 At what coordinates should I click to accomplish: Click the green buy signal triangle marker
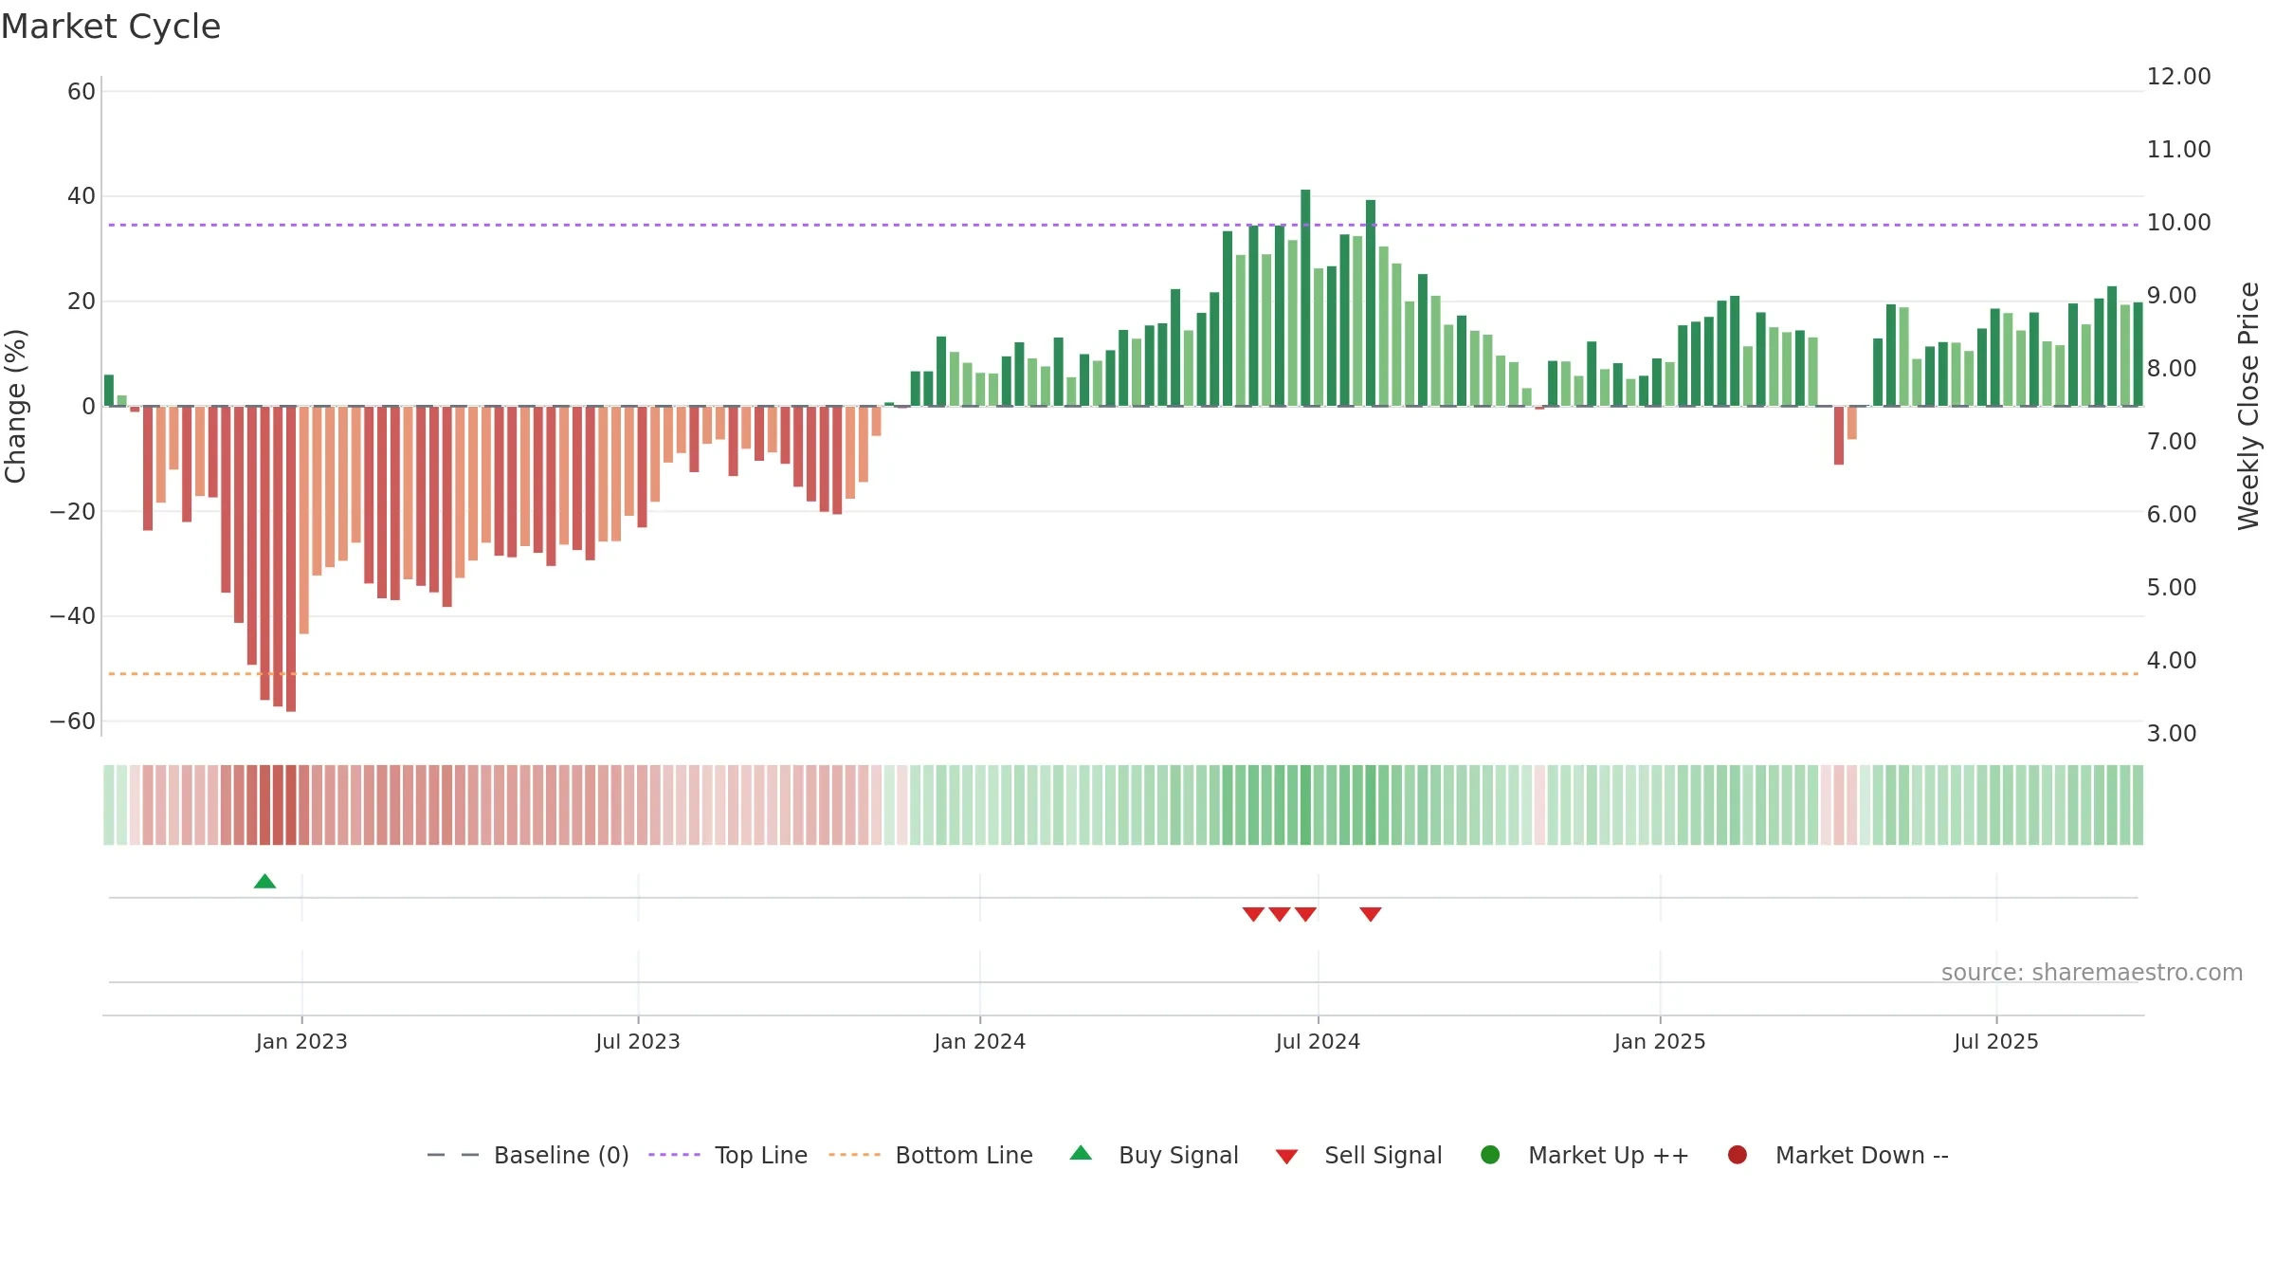[x=265, y=882]
